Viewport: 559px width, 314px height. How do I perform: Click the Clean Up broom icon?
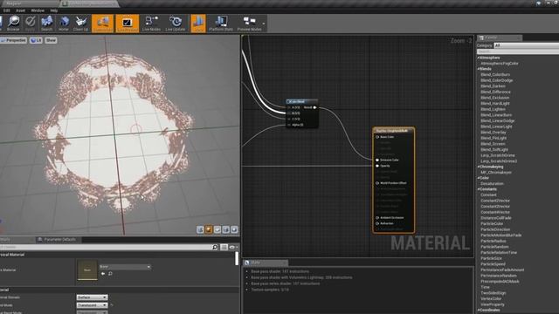point(81,24)
